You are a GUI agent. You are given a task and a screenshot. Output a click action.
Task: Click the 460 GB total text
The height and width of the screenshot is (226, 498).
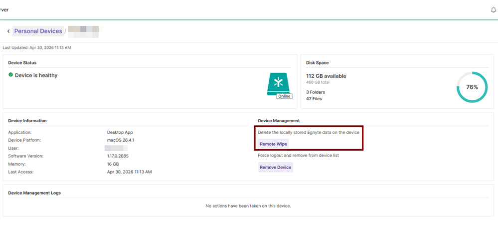click(x=318, y=82)
